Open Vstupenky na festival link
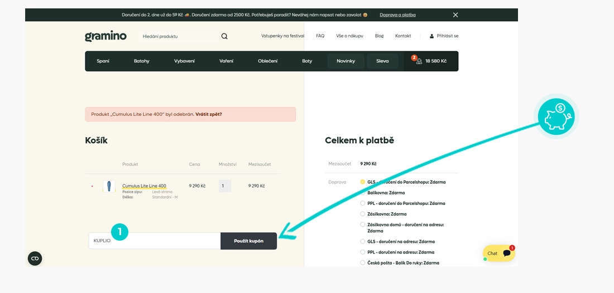This screenshot has height=293, width=614. click(x=283, y=36)
